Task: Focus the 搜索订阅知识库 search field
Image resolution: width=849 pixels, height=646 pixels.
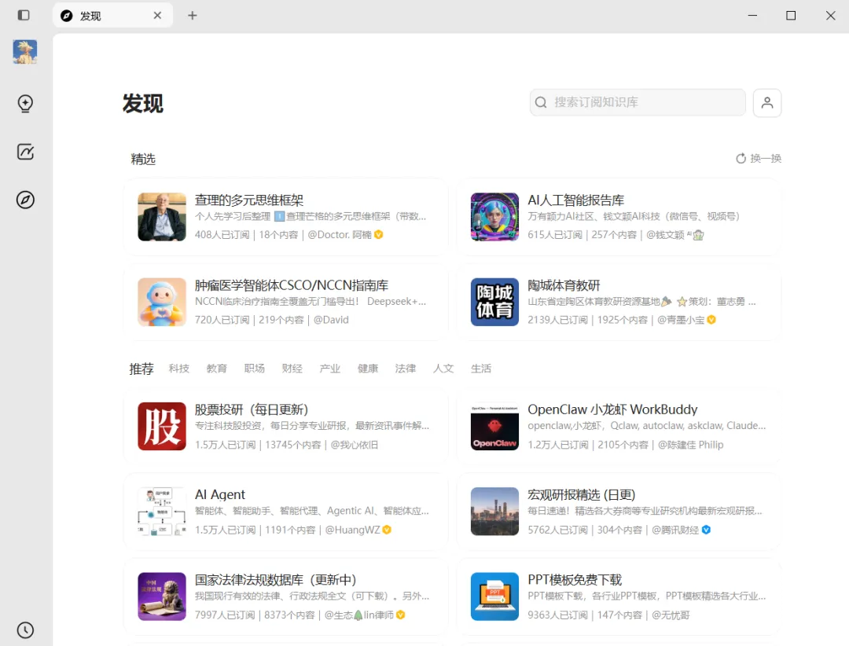Action: pos(638,102)
